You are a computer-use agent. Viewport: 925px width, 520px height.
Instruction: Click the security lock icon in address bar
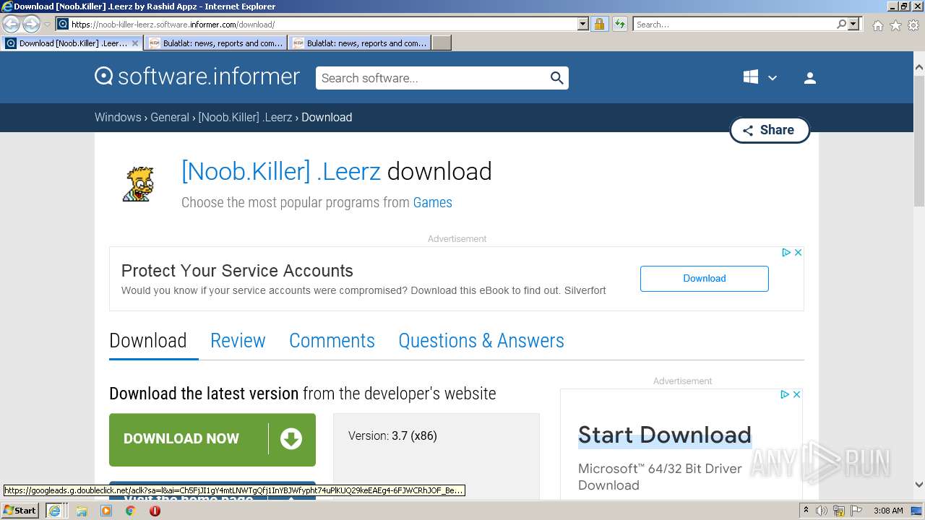tap(599, 24)
